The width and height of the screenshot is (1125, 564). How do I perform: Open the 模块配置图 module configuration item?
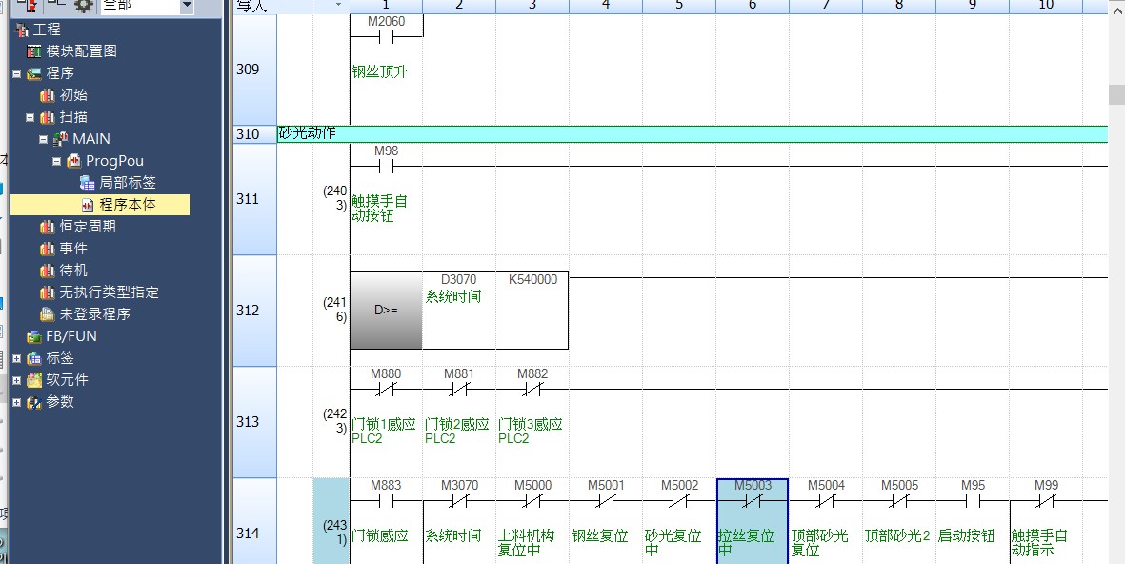(81, 51)
